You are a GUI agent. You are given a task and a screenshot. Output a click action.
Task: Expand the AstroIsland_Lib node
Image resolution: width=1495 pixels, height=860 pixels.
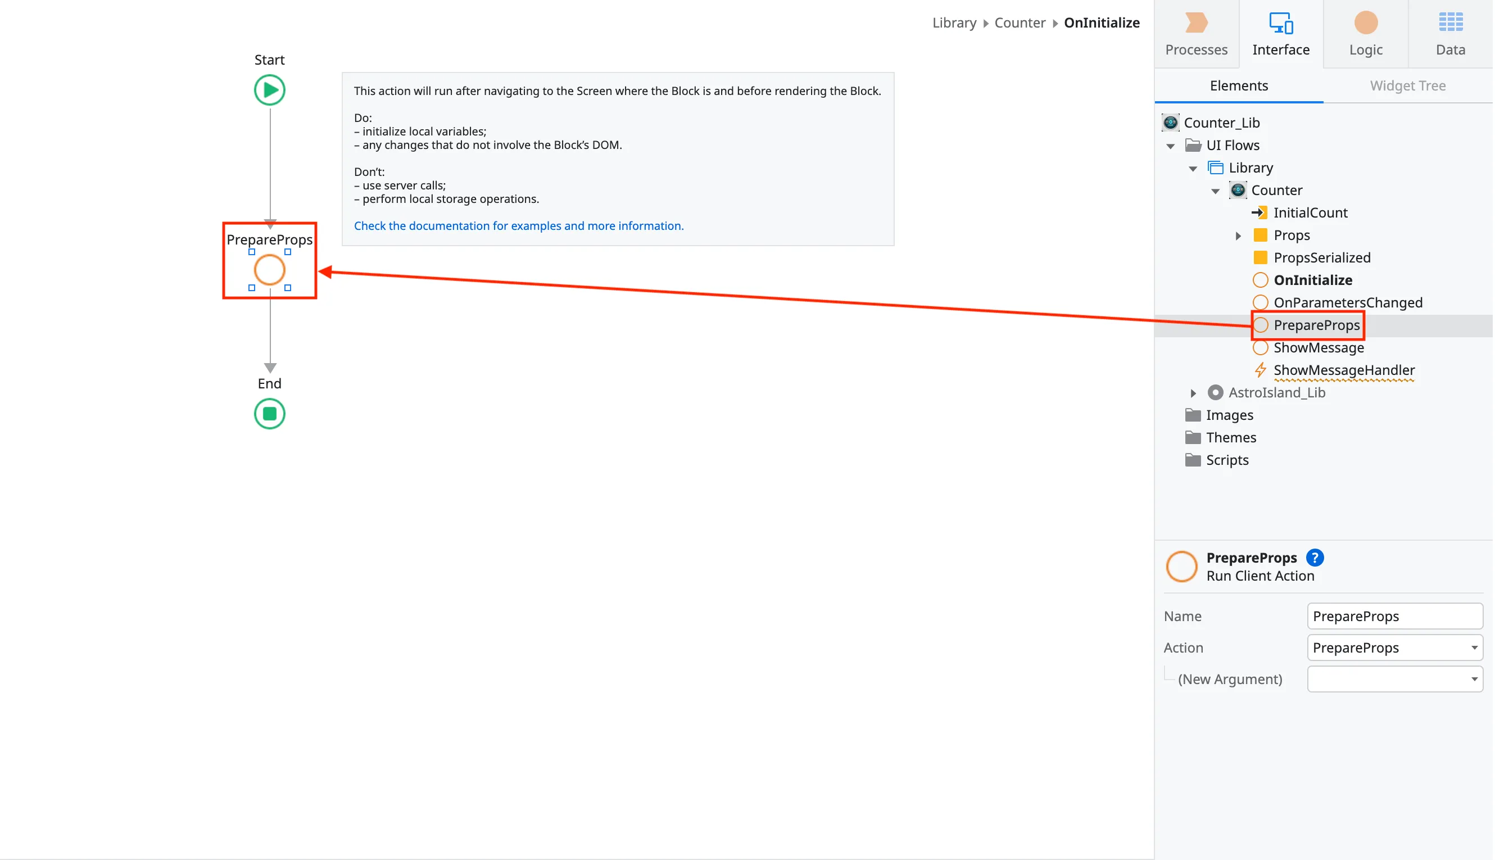pyautogui.click(x=1193, y=392)
